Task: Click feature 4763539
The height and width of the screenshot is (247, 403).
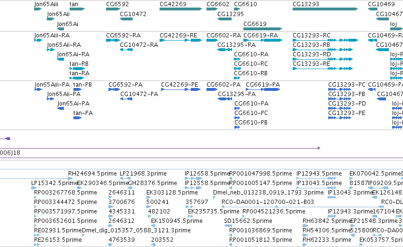Action: (x=122, y=240)
